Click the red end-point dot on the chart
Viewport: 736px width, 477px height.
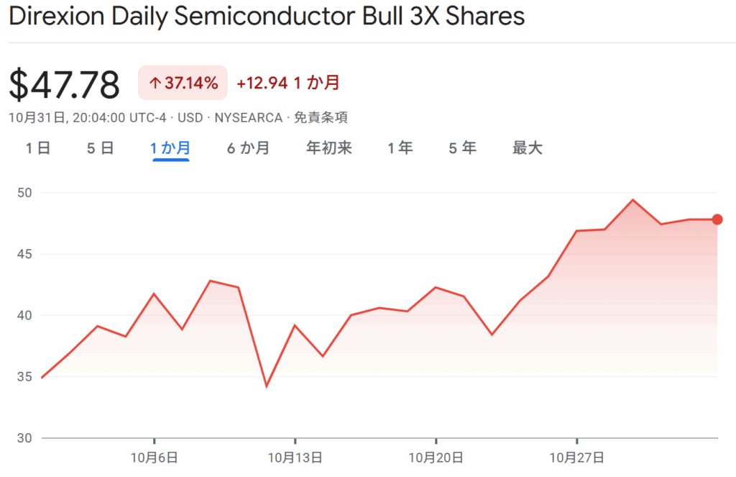[717, 219]
